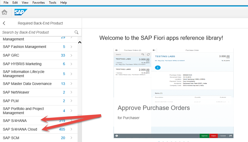248x142 pixels.
Task: Expand SAP Information Lifecycle Management chevron
Action: click(x=71, y=74)
